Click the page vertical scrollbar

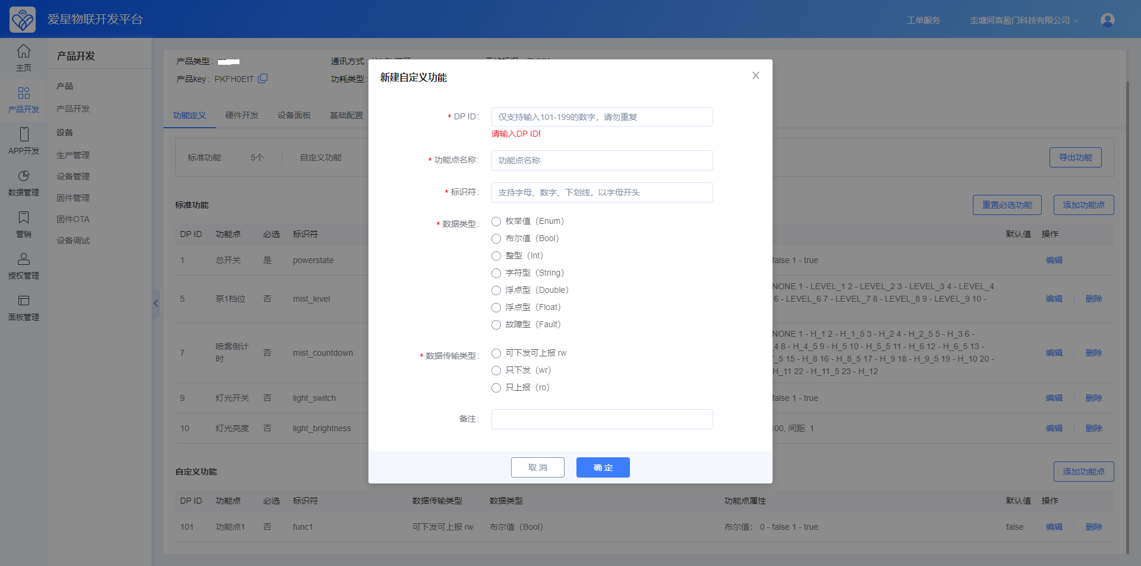pos(1127,318)
